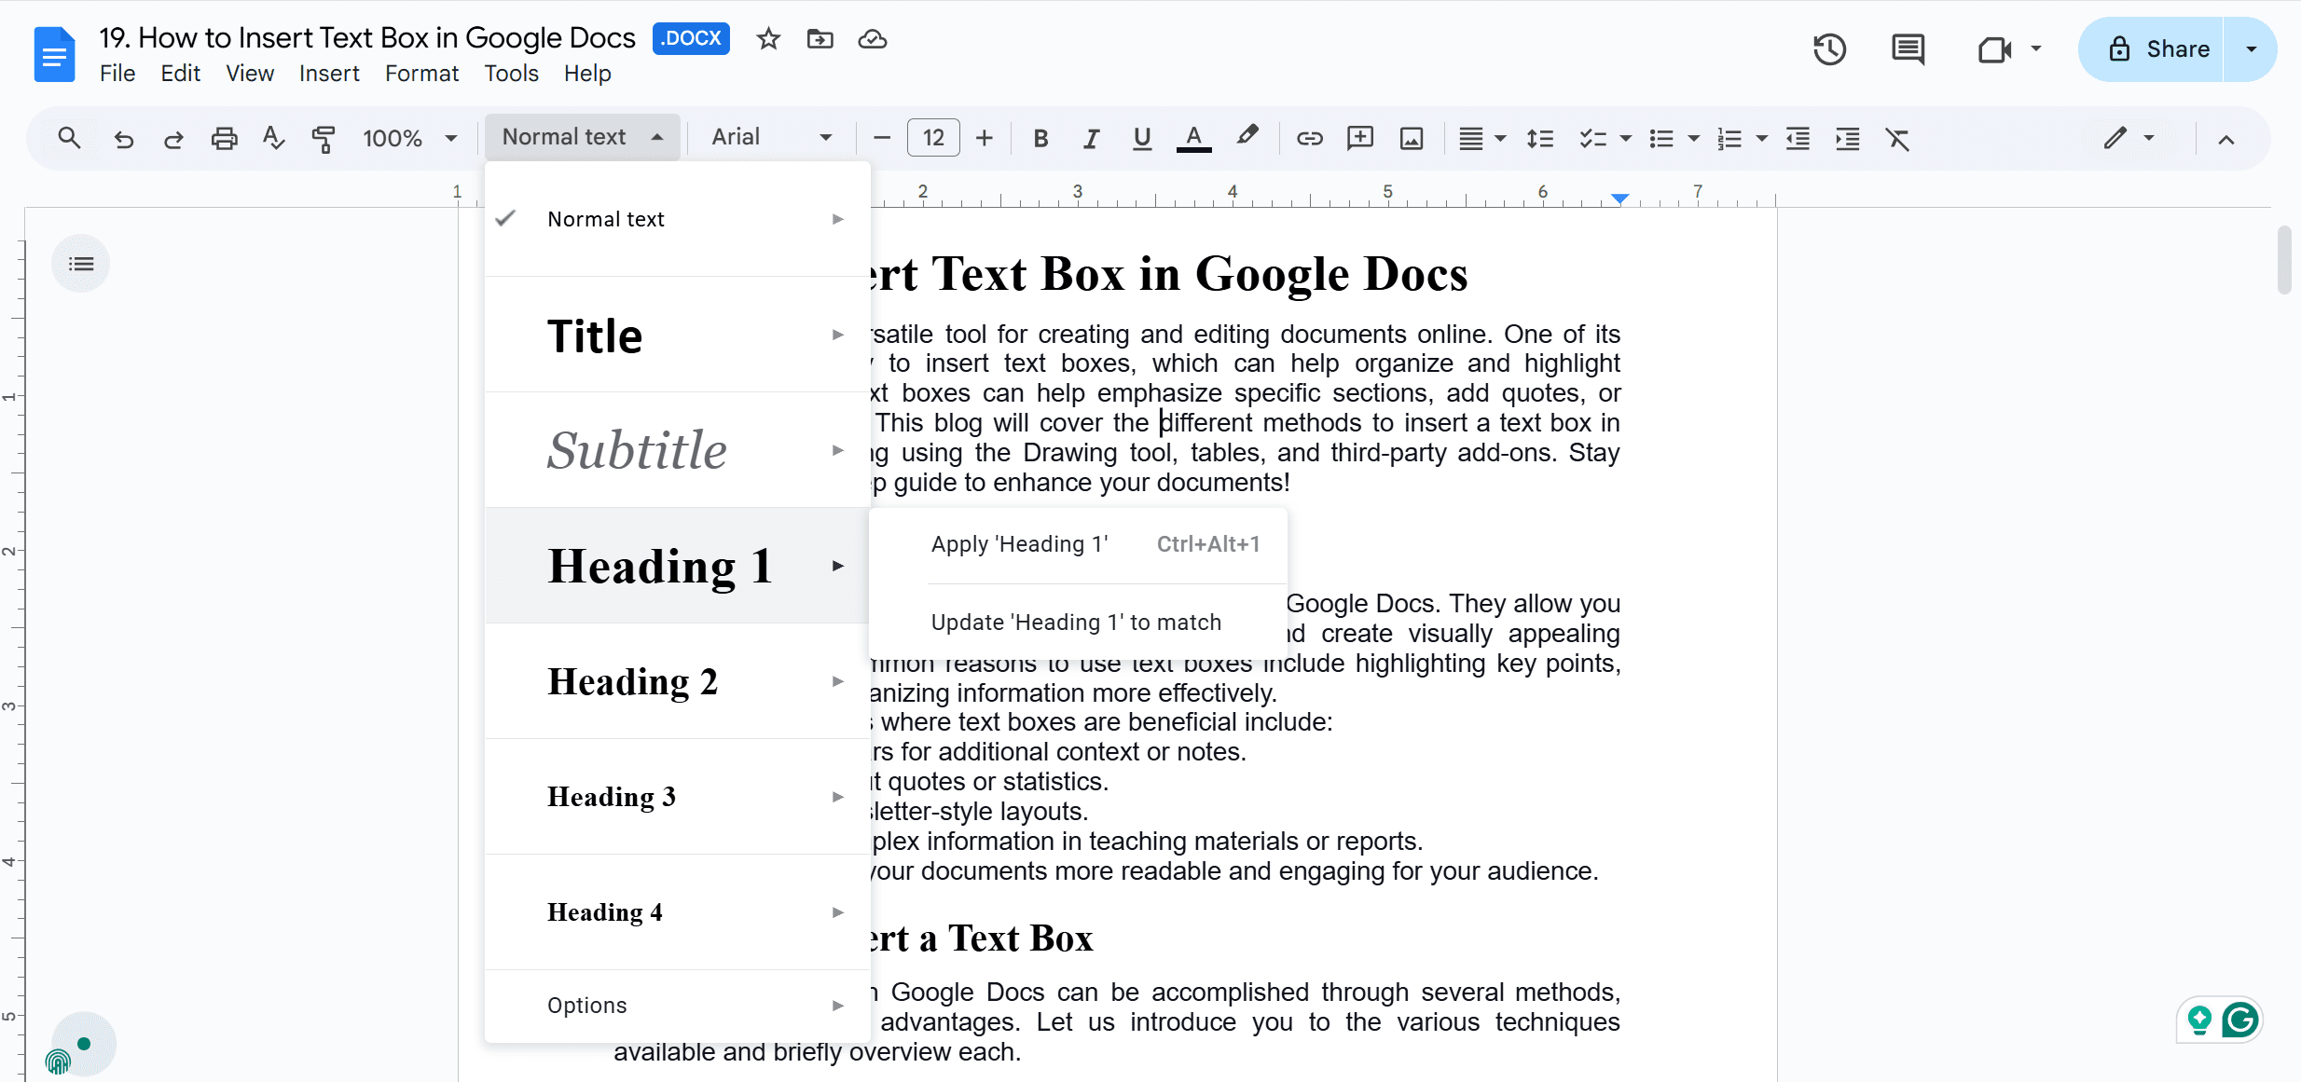Run spelling and grammar check
Screen dimensions: 2301x1082
coord(273,139)
